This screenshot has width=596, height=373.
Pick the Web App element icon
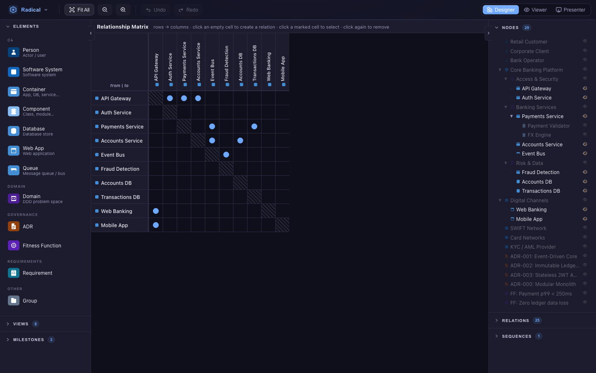point(14,151)
